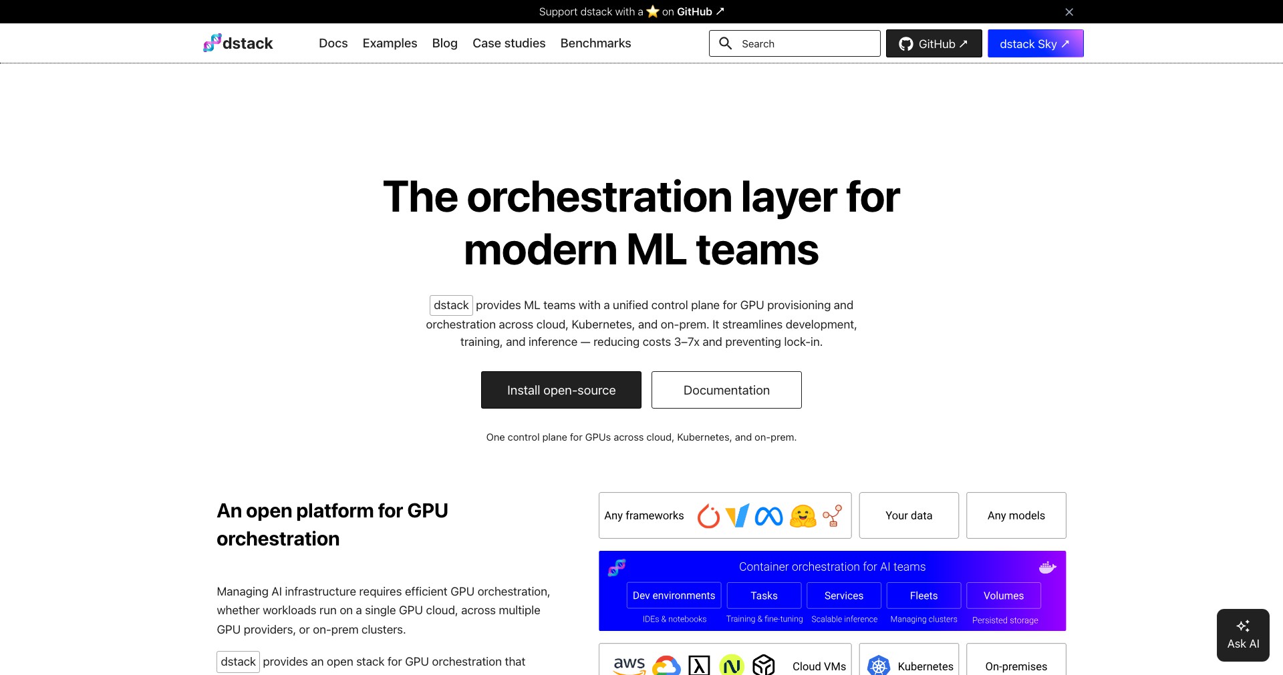Click the Google Cloud logo icon
The height and width of the screenshot is (675, 1283).
[666, 666]
